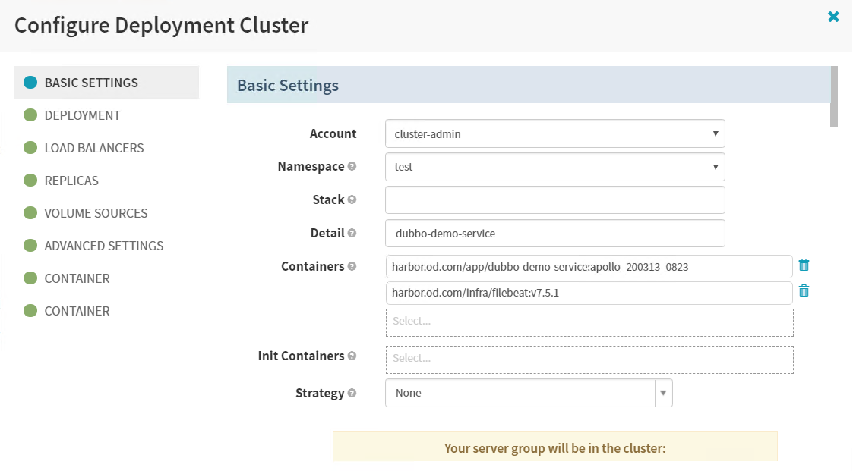
Task: Click the Containers help icon
Action: (352, 267)
